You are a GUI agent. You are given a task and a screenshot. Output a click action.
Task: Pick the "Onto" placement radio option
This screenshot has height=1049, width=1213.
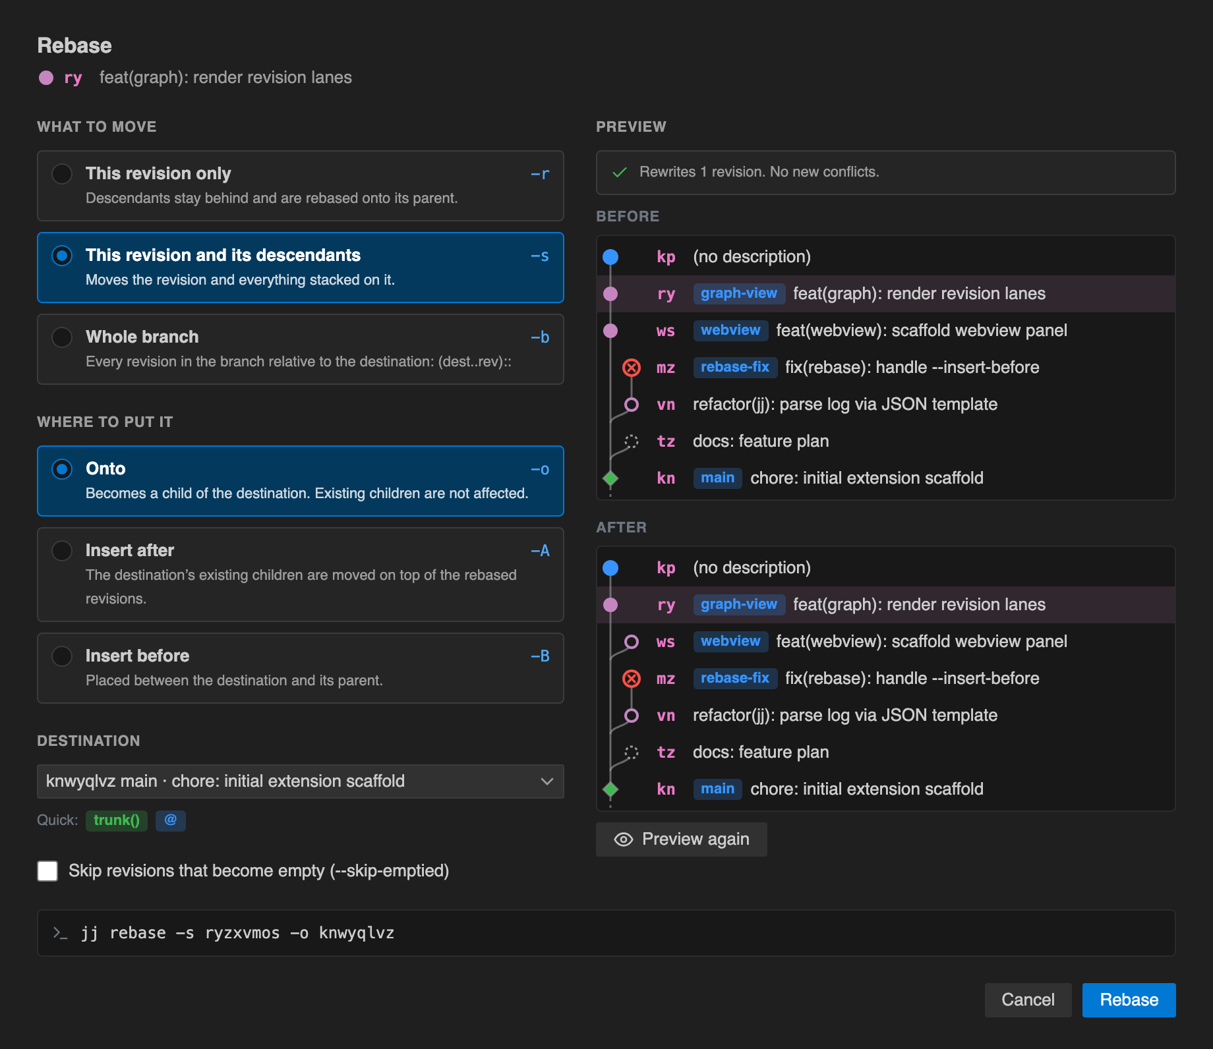[x=62, y=469]
